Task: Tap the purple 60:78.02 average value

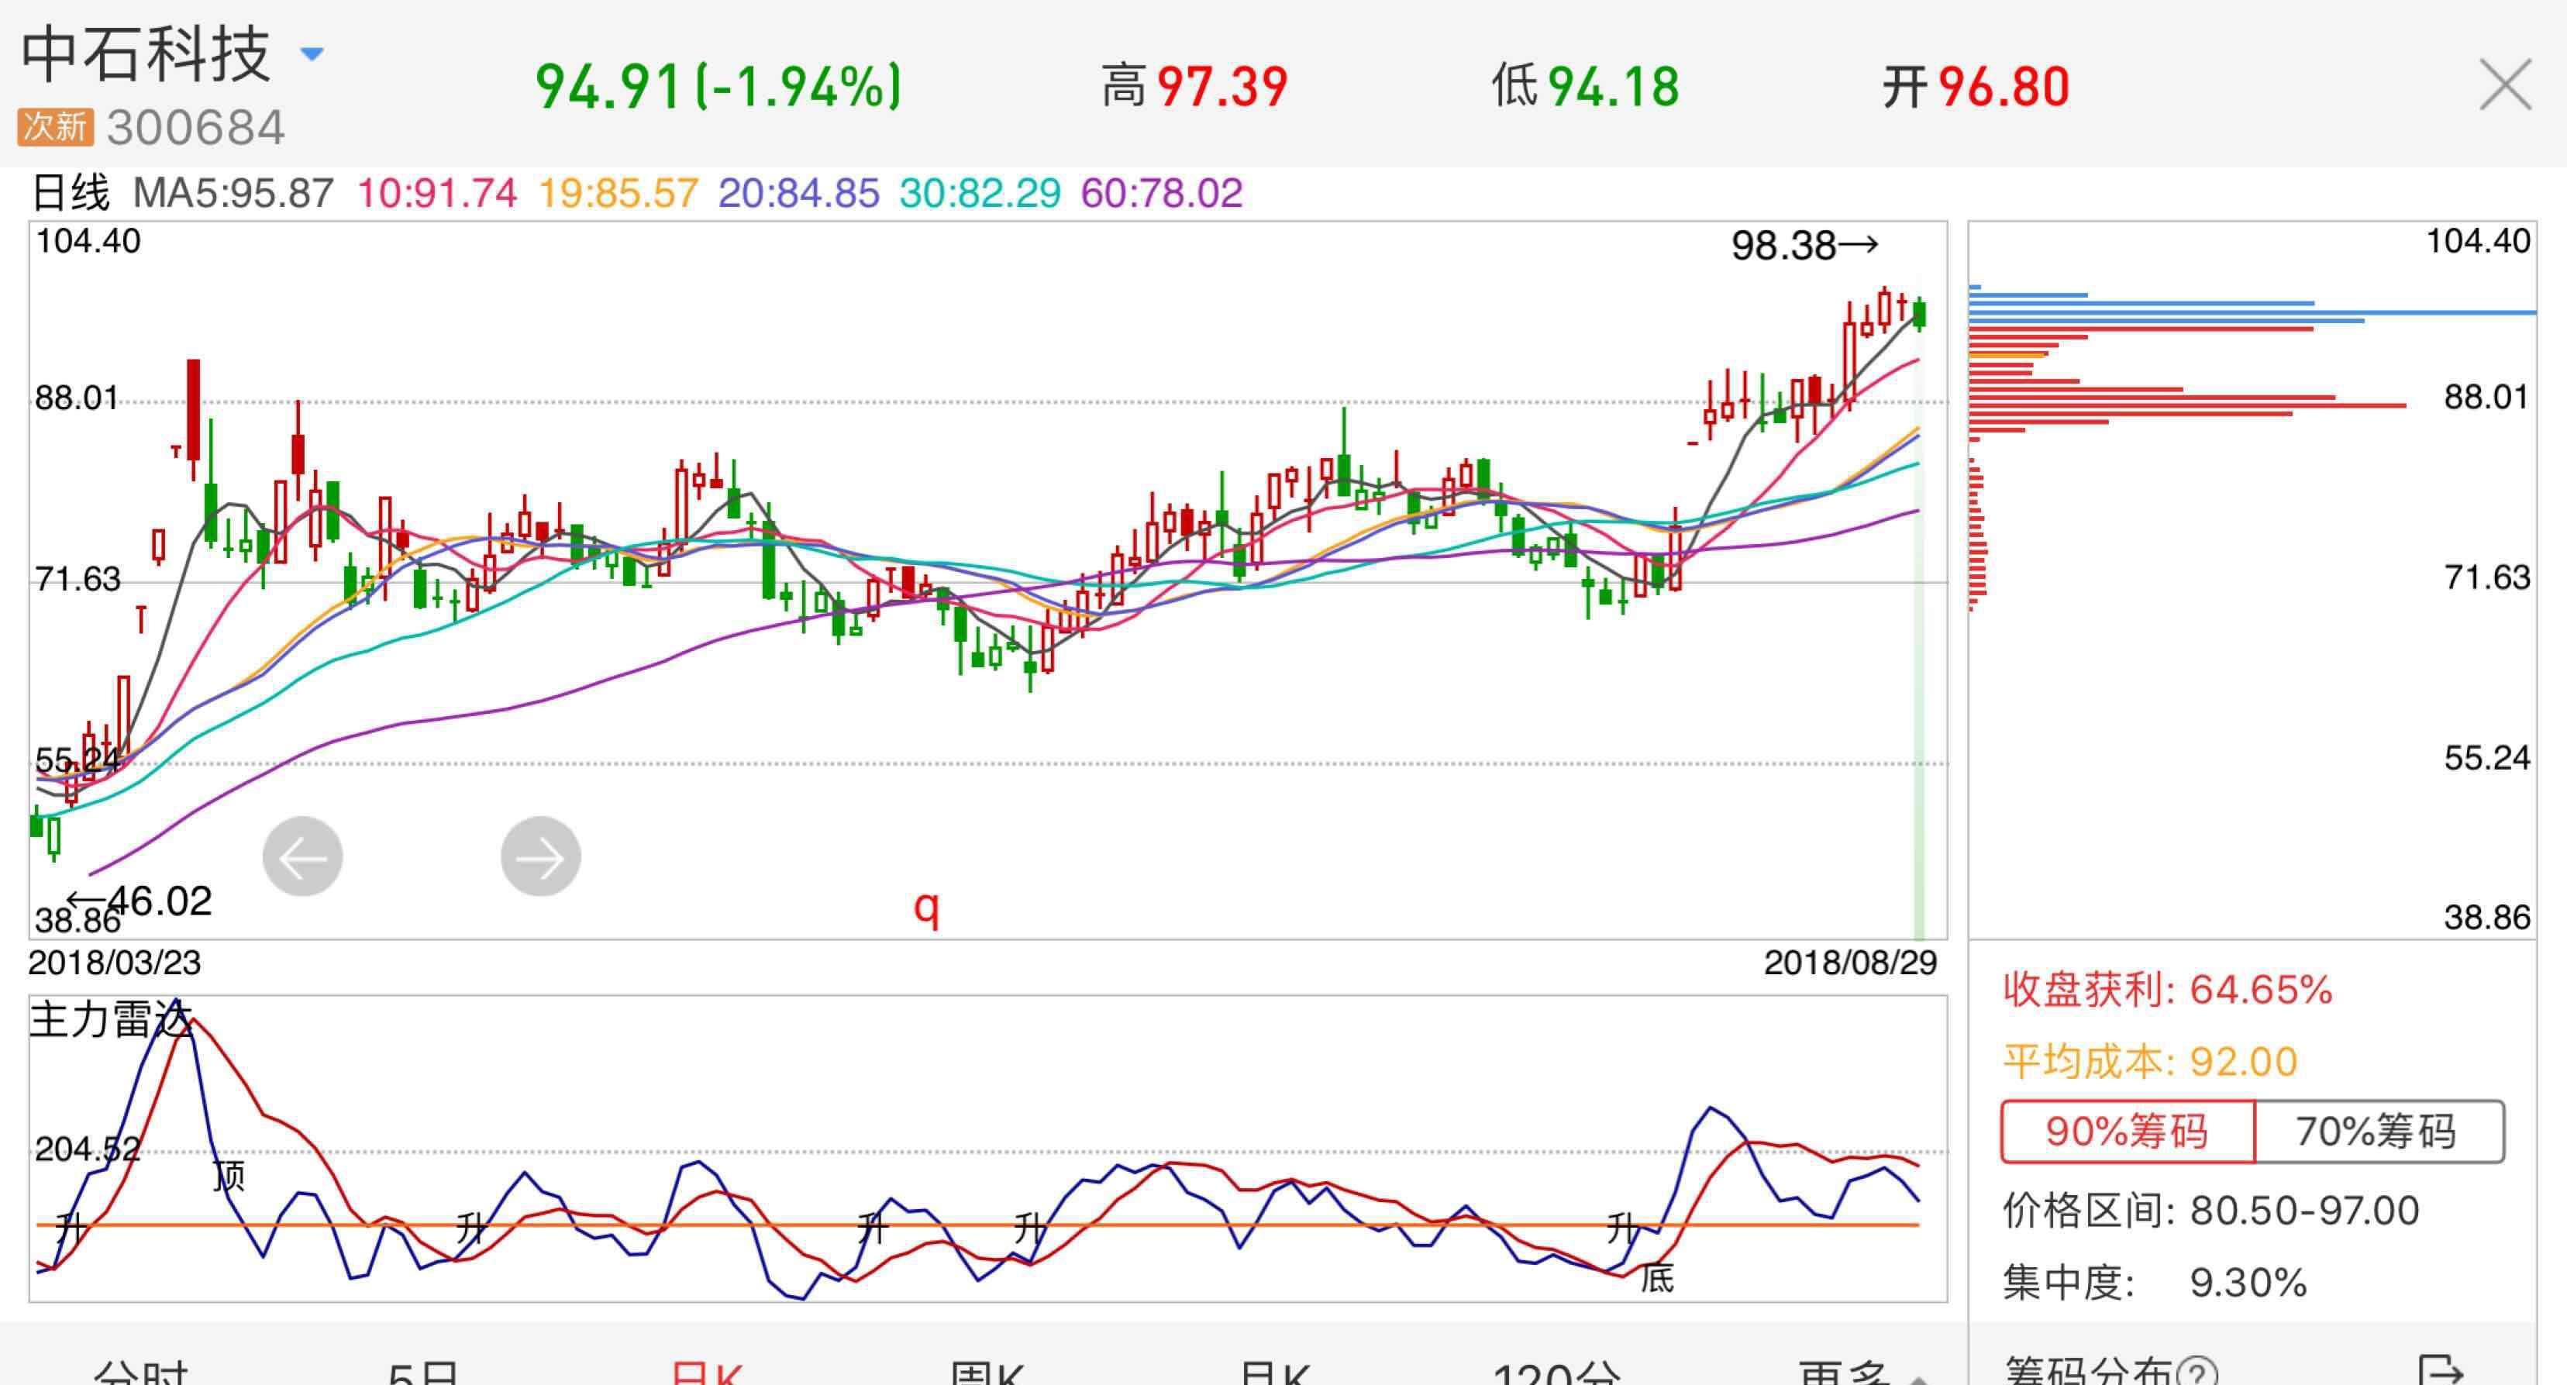Action: click(x=1162, y=192)
